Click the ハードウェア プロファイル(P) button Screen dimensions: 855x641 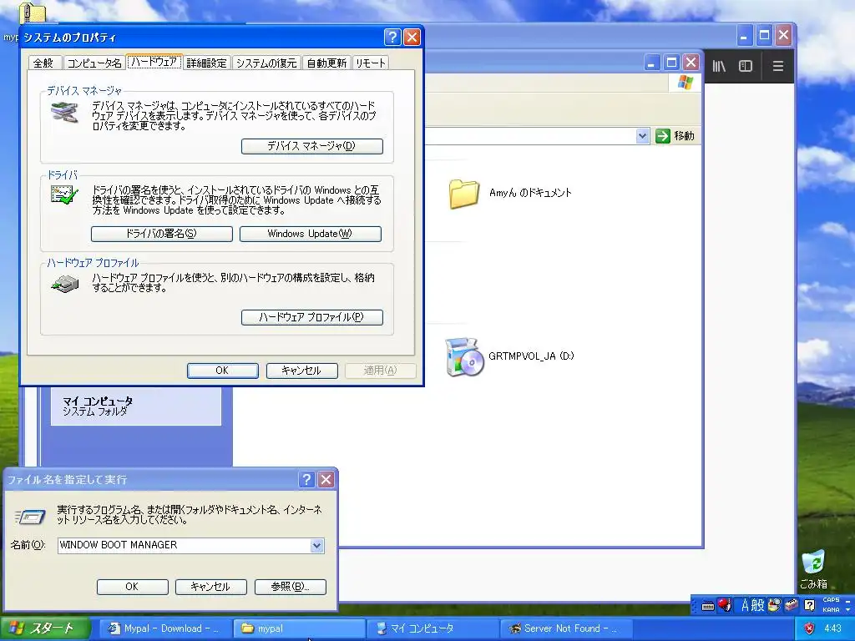[312, 317]
